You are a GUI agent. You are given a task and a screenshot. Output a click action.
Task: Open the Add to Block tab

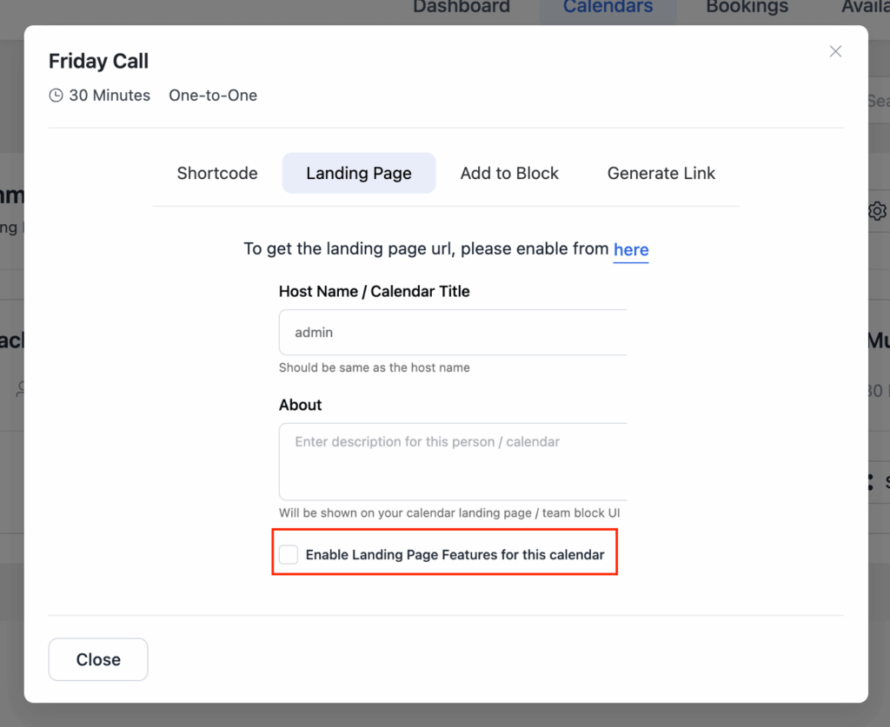tap(509, 173)
